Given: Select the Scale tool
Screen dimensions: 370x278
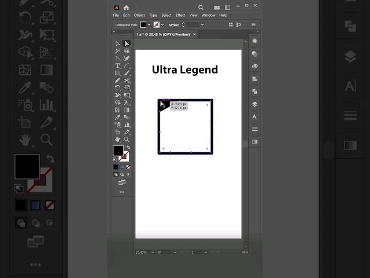Looking at the screenshot, I should [x=127, y=88].
